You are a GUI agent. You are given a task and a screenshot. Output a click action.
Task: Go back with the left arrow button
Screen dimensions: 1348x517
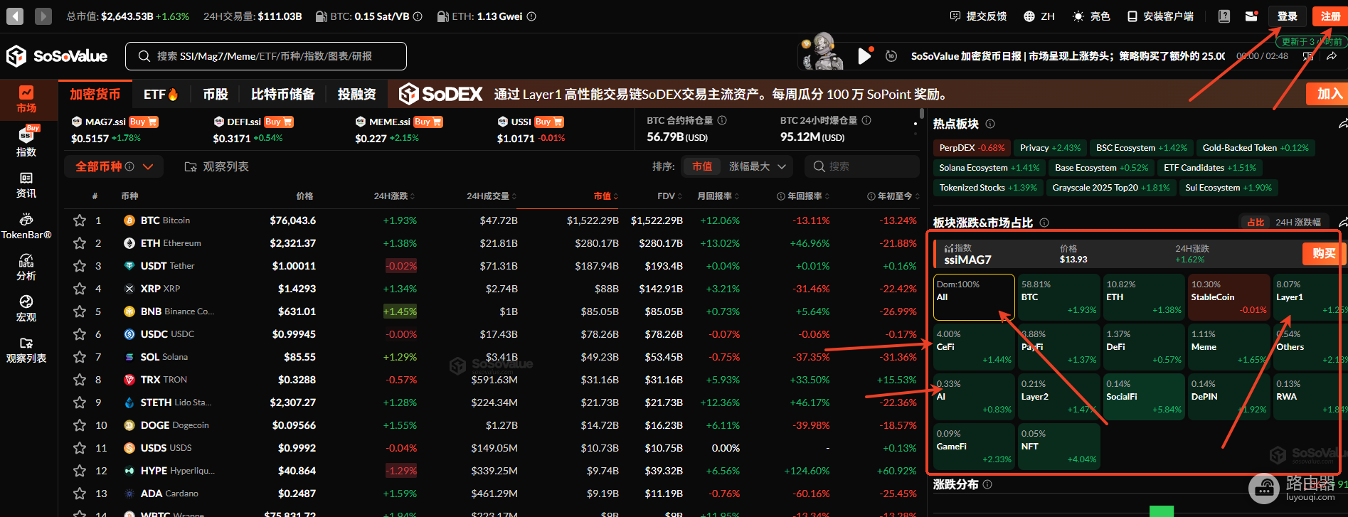point(15,16)
